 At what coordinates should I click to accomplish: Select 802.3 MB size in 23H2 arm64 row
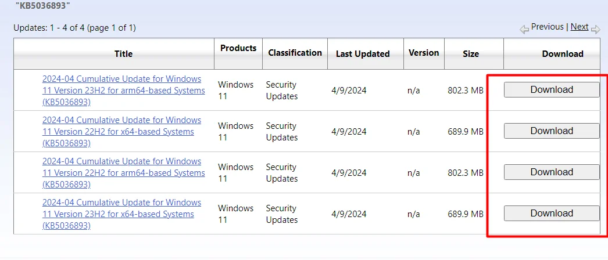click(x=466, y=91)
